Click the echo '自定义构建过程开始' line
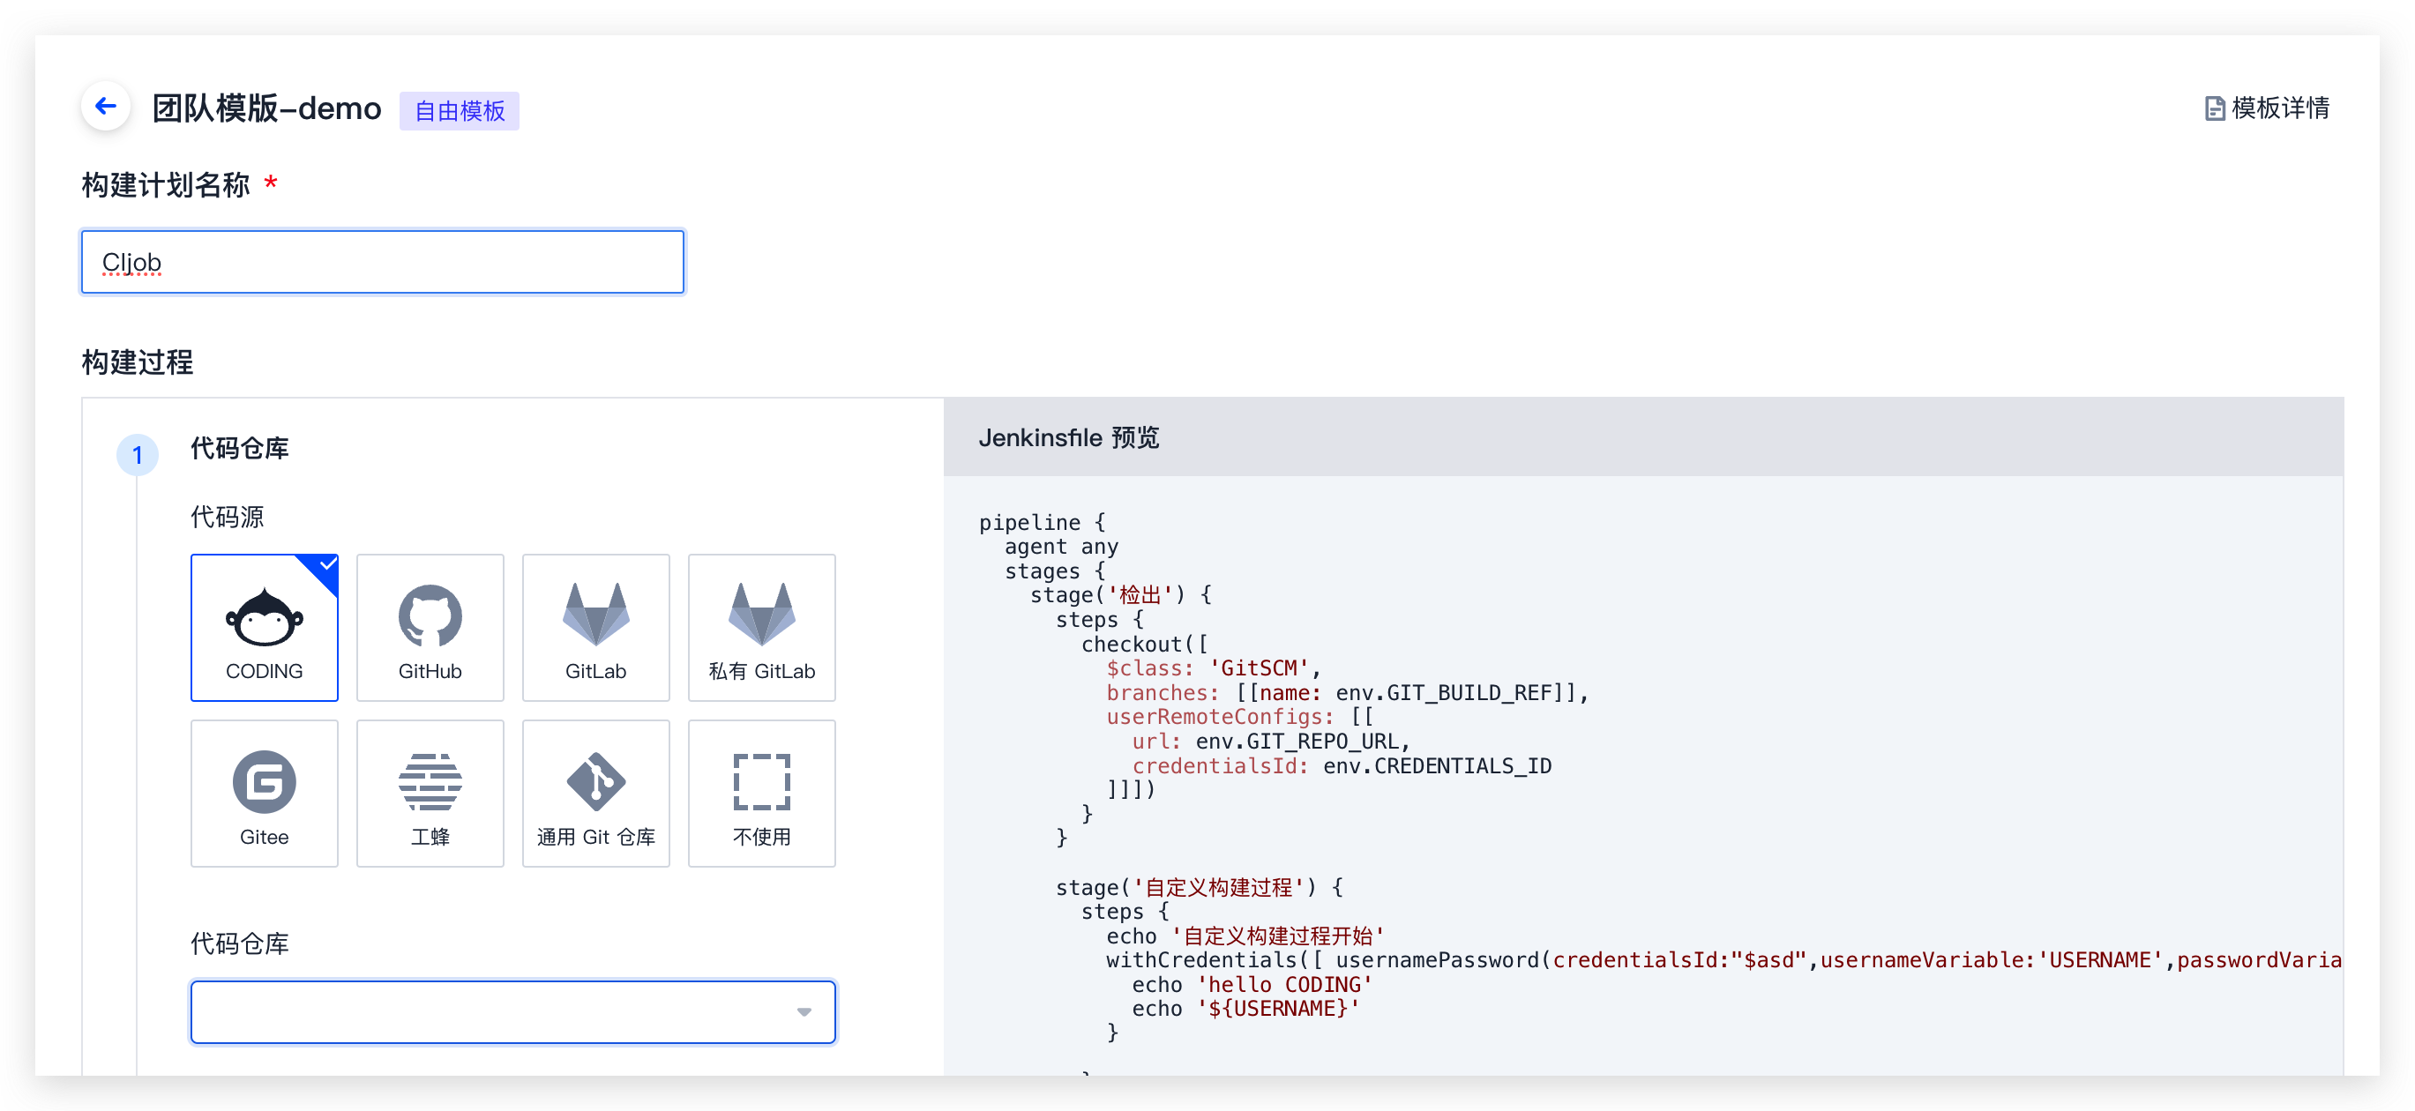This screenshot has width=2415, height=1111. coord(1246,936)
